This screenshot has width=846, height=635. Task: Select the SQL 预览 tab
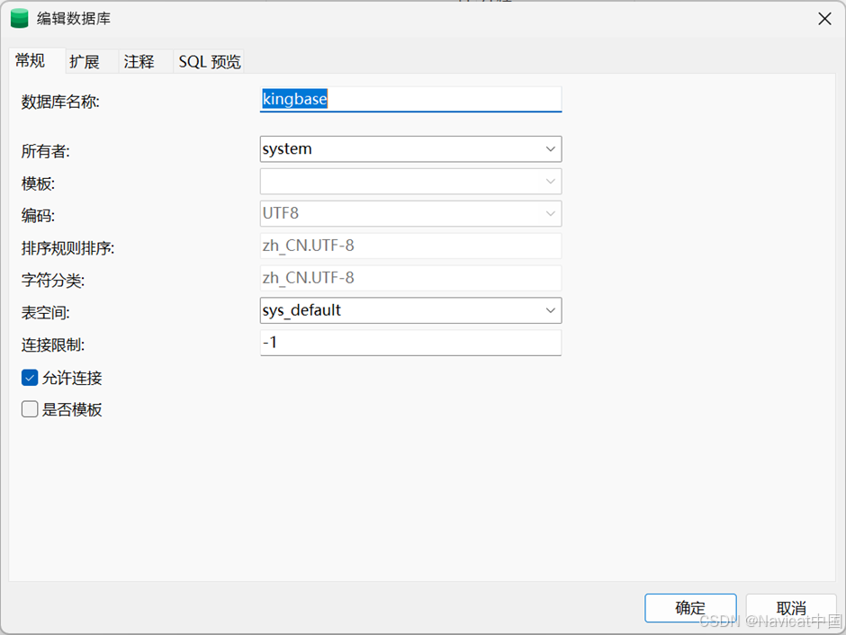pyautogui.click(x=210, y=61)
